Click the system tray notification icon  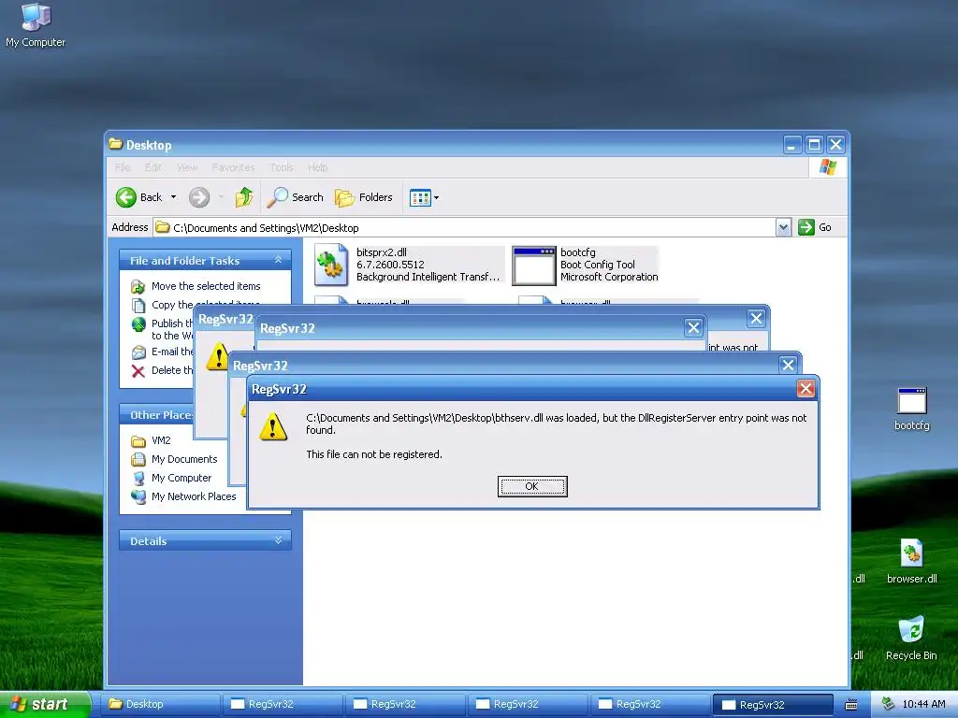[x=889, y=704]
